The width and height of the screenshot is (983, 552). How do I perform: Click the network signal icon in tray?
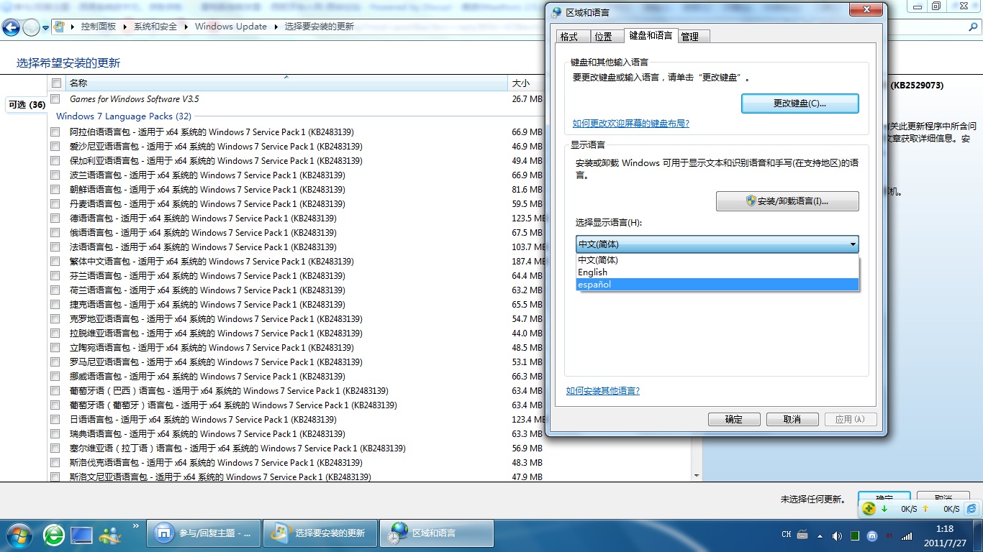(x=907, y=535)
